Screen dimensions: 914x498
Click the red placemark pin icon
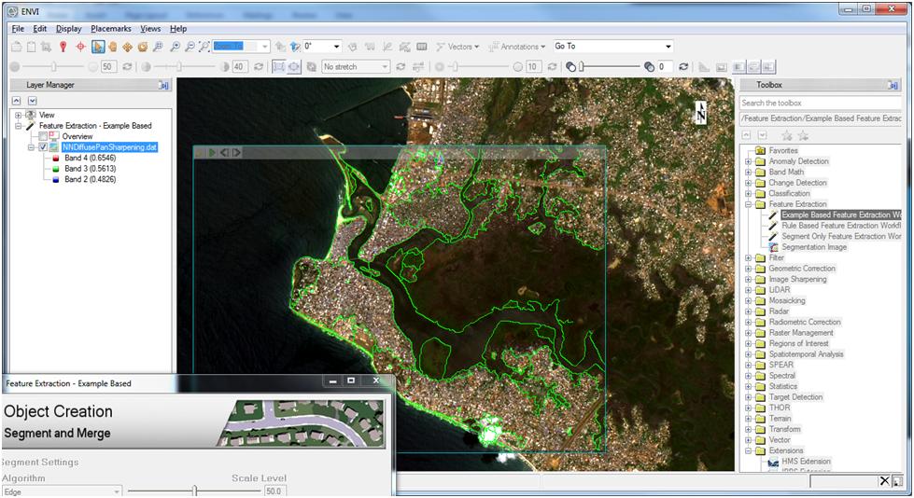[x=63, y=47]
